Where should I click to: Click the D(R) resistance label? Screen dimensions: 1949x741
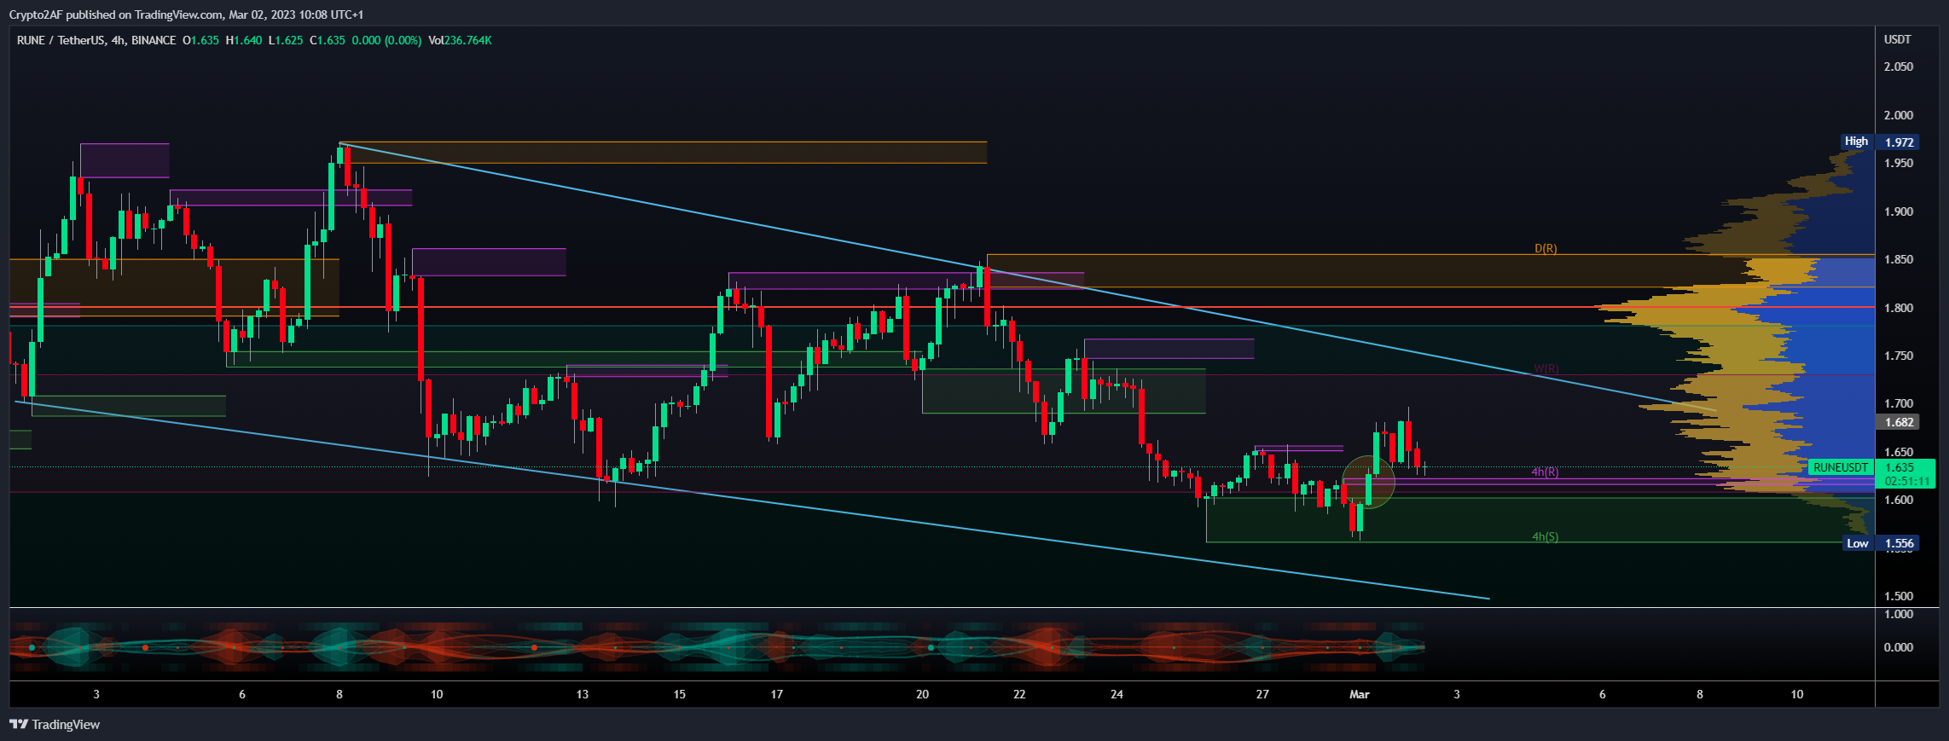1546,248
